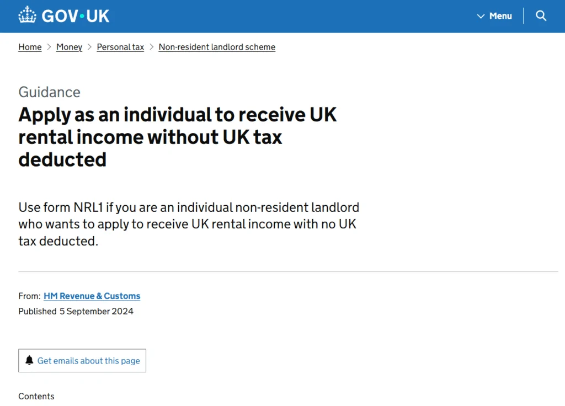Screen dimensions: 565x406
Task: Open the Money breadcrumb link
Action: [69, 47]
